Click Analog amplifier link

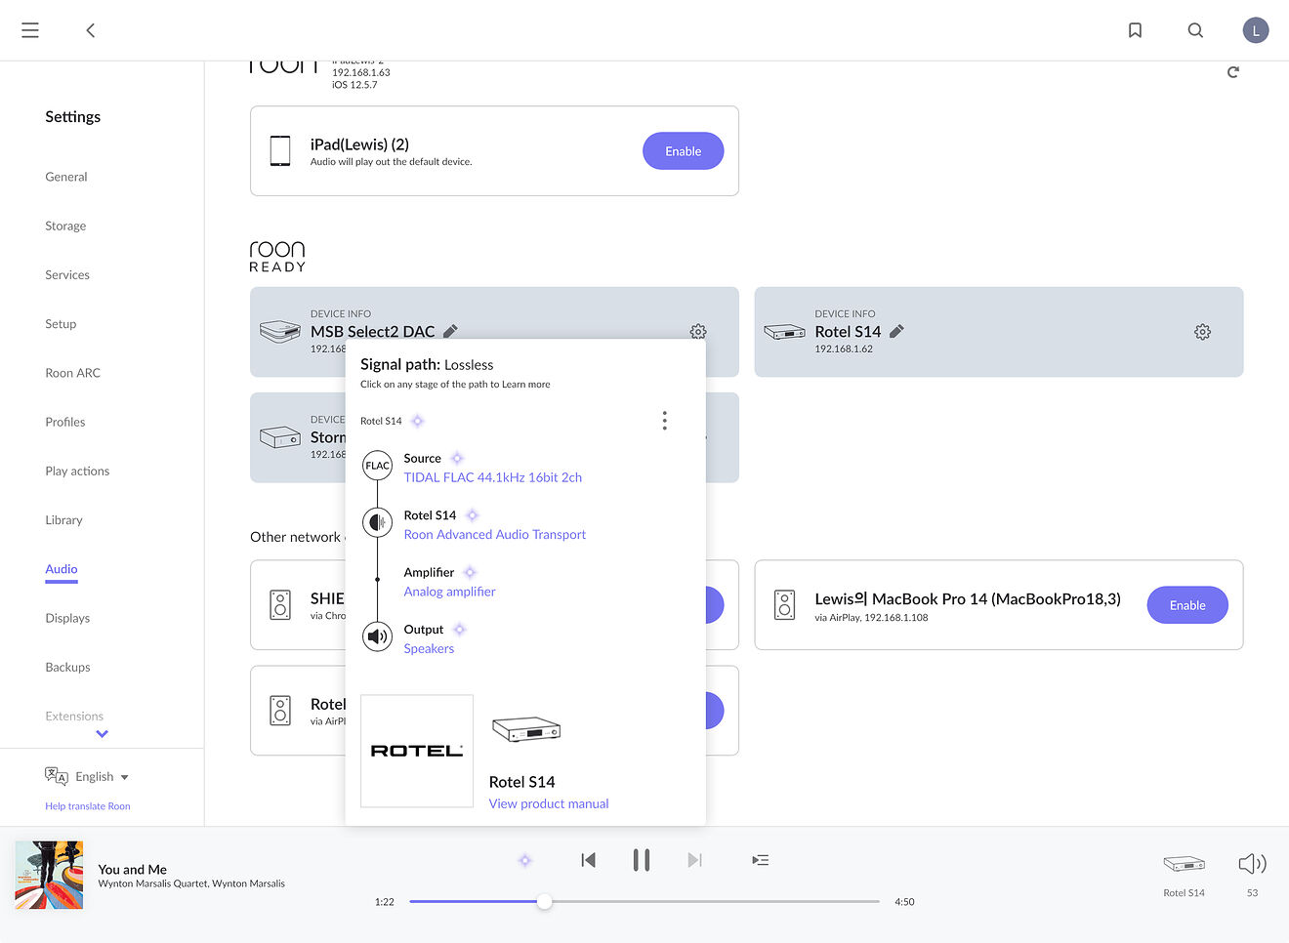[450, 592]
